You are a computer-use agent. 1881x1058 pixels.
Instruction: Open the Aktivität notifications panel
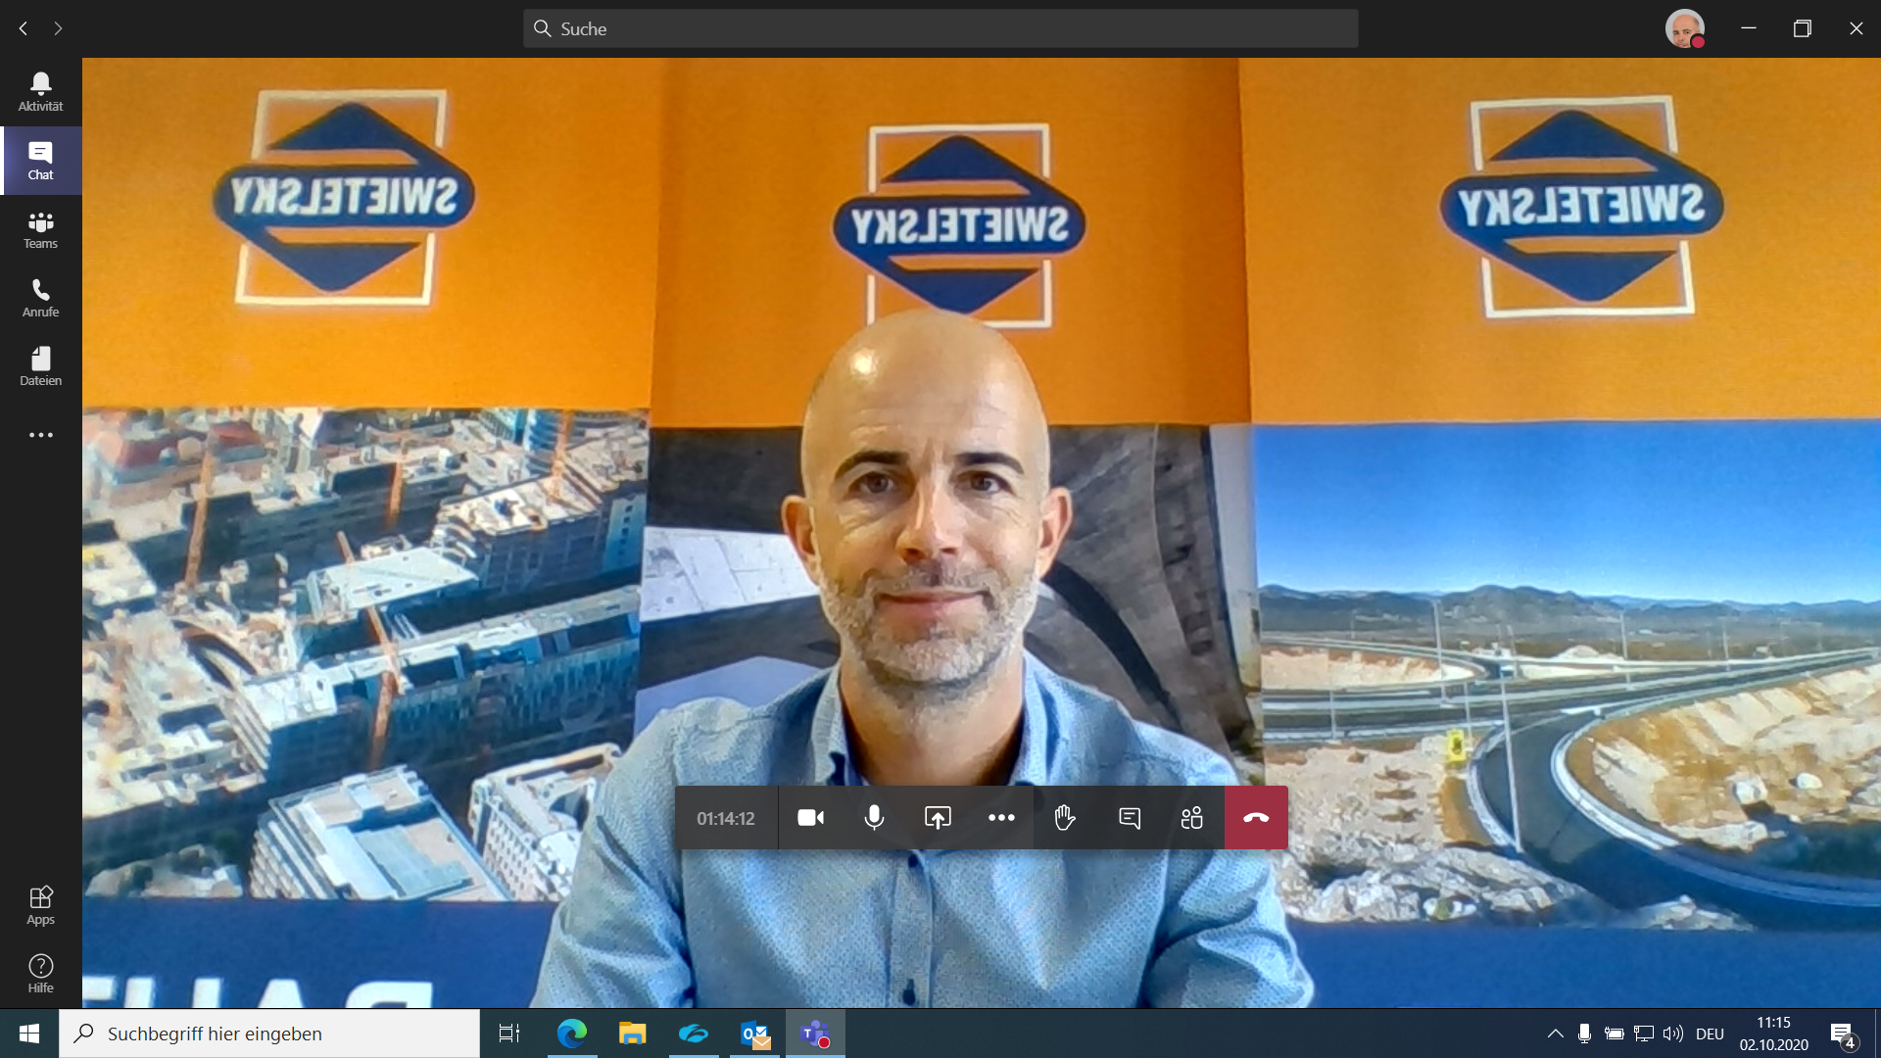coord(40,92)
